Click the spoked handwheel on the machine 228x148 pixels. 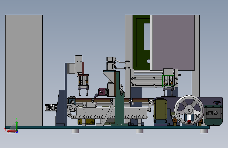click(x=189, y=110)
